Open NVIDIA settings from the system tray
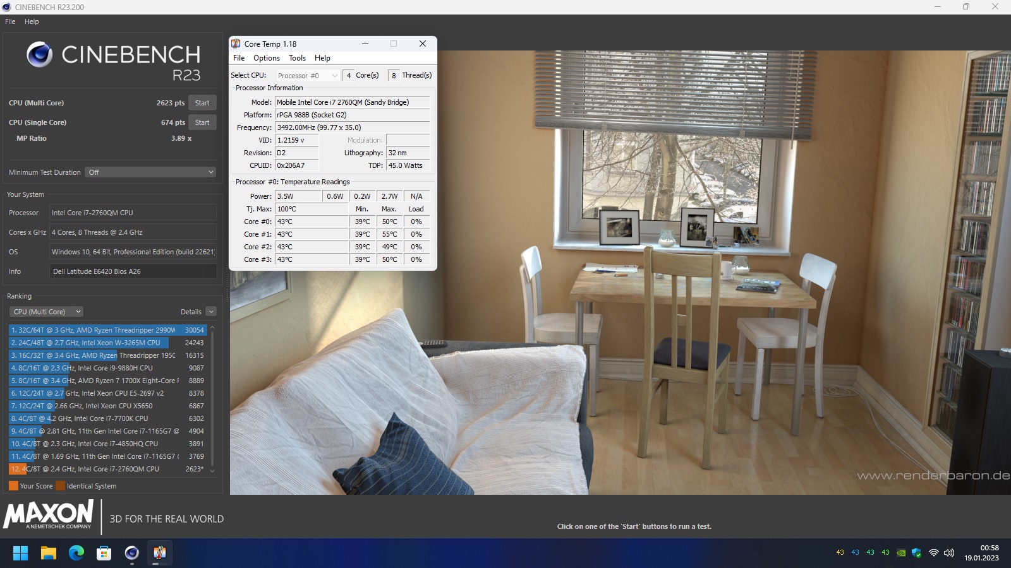Screen dimensions: 1011x568 pos(901,553)
